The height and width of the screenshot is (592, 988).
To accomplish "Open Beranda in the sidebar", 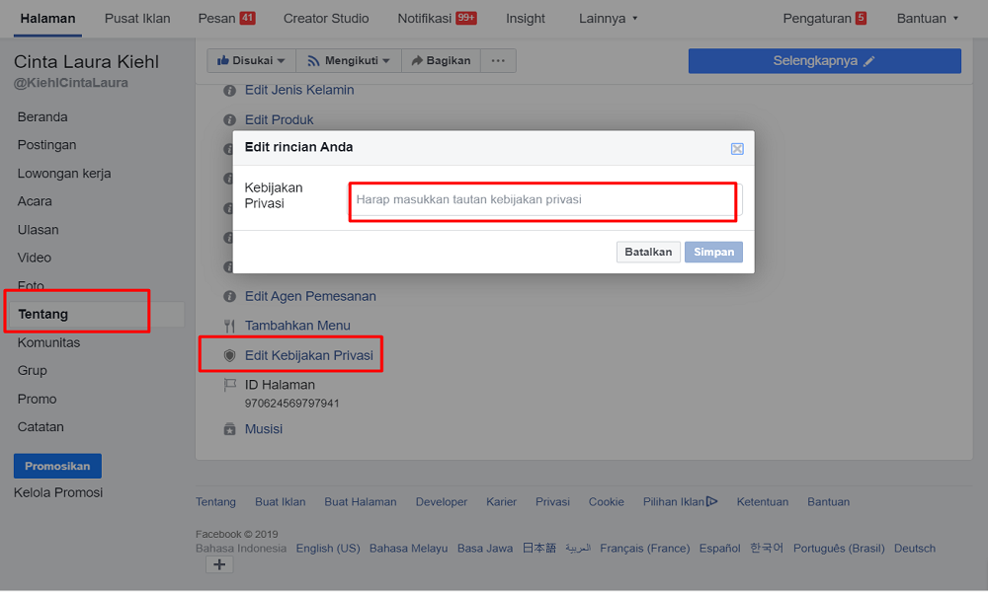I will coord(42,117).
